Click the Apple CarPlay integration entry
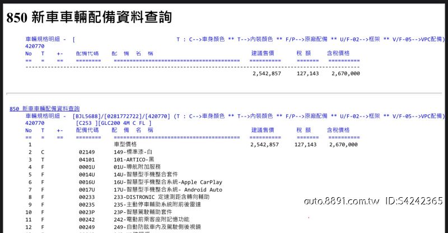The width and height of the screenshot is (448, 233). click(167, 182)
